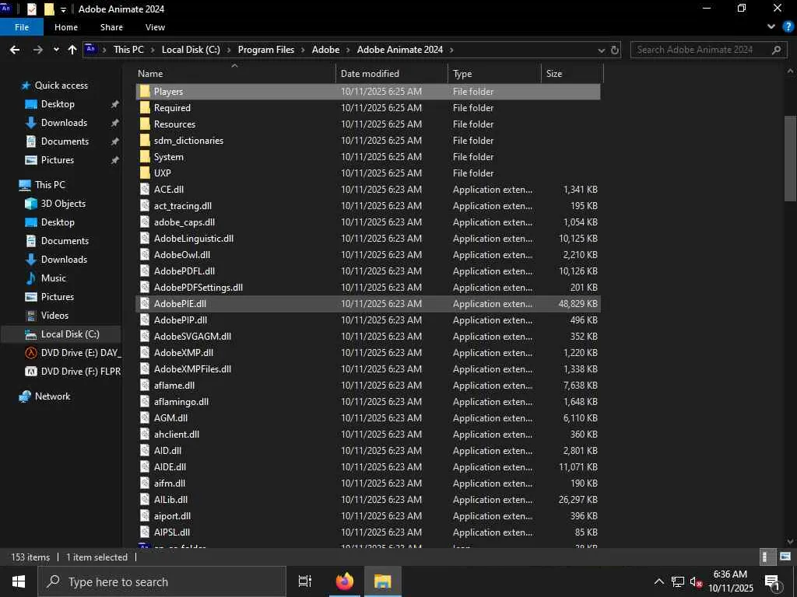Viewport: 797px width, 597px height.
Task: Expand the ribbon with the chevron
Action: [771, 27]
